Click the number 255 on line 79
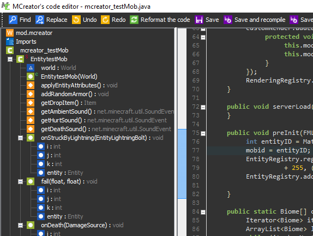Screen dimensions: 313x236 (297, 168)
